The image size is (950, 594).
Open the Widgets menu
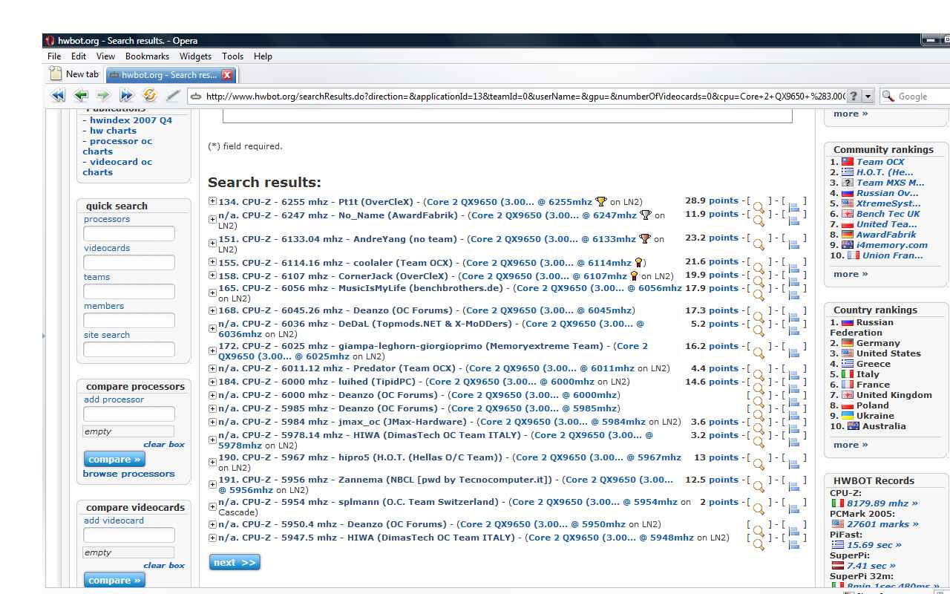click(195, 56)
